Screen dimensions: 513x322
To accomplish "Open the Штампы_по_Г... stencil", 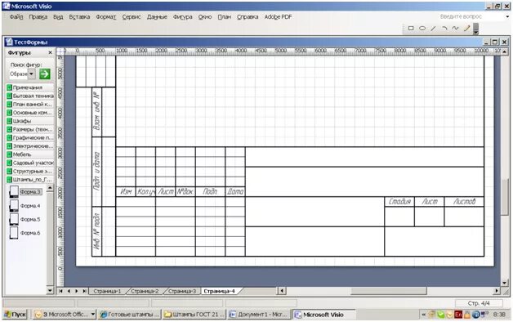I will click(x=30, y=180).
